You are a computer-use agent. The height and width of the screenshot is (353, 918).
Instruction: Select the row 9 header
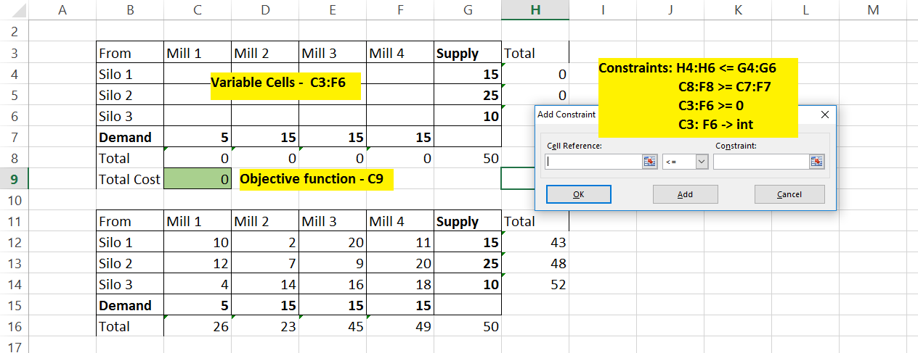click(15, 179)
